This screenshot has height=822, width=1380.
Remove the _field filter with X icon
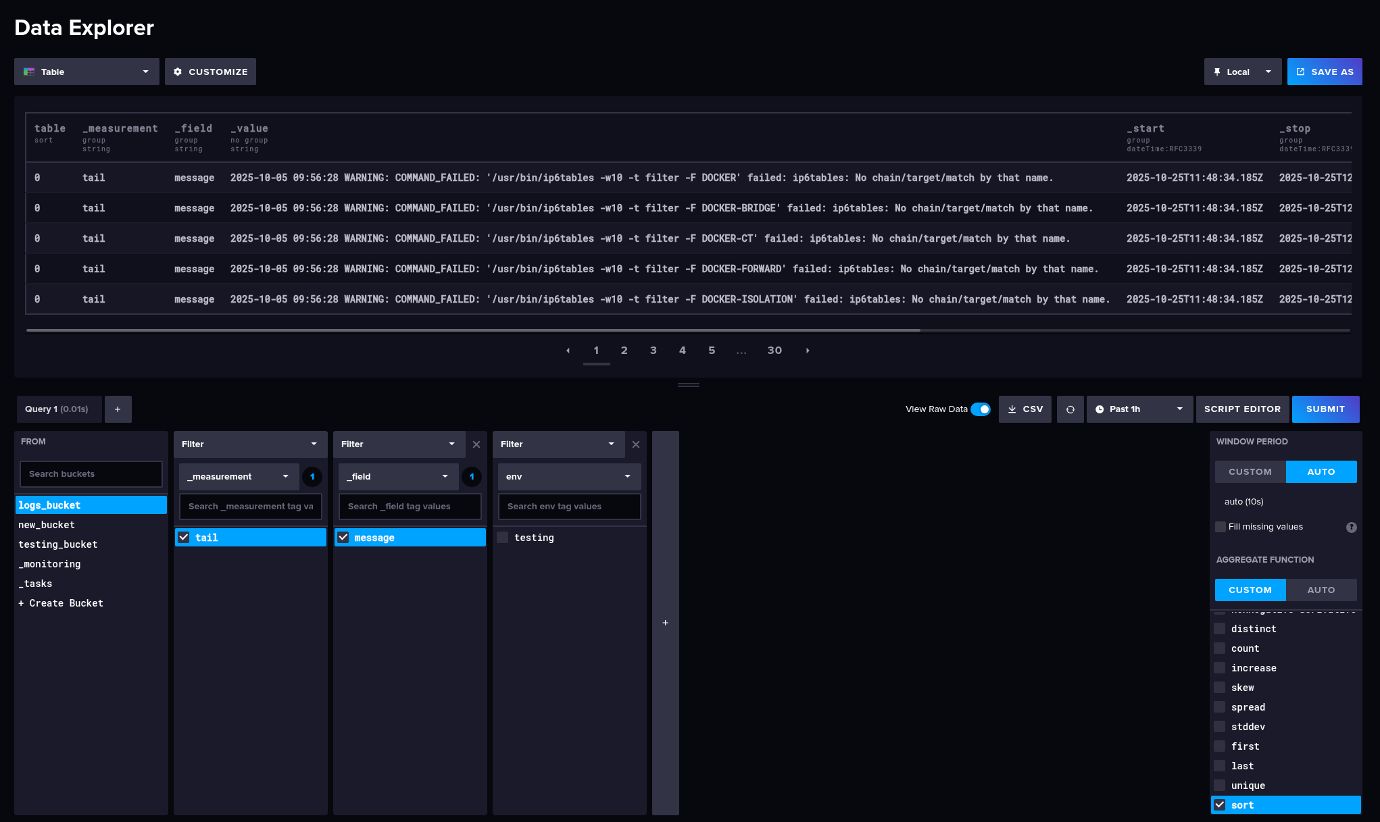click(476, 444)
